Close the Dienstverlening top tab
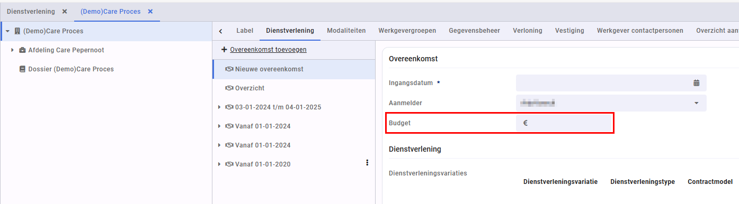This screenshot has width=739, height=204. (64, 12)
